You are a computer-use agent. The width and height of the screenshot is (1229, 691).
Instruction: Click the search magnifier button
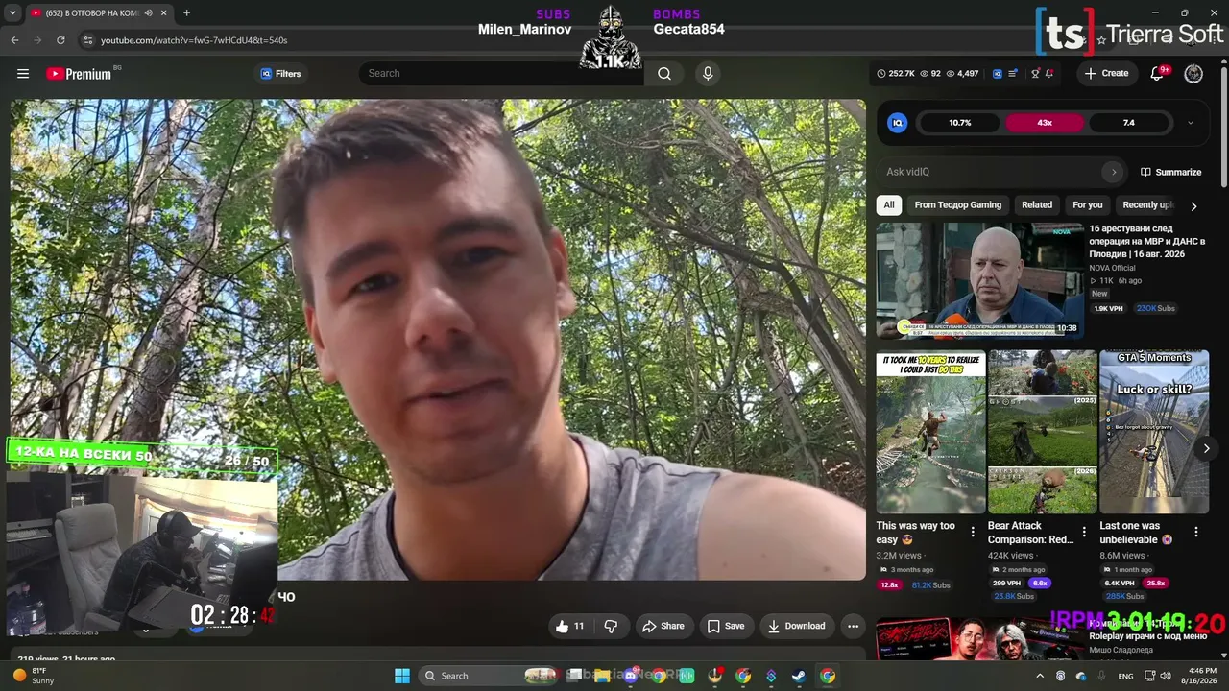pos(664,74)
